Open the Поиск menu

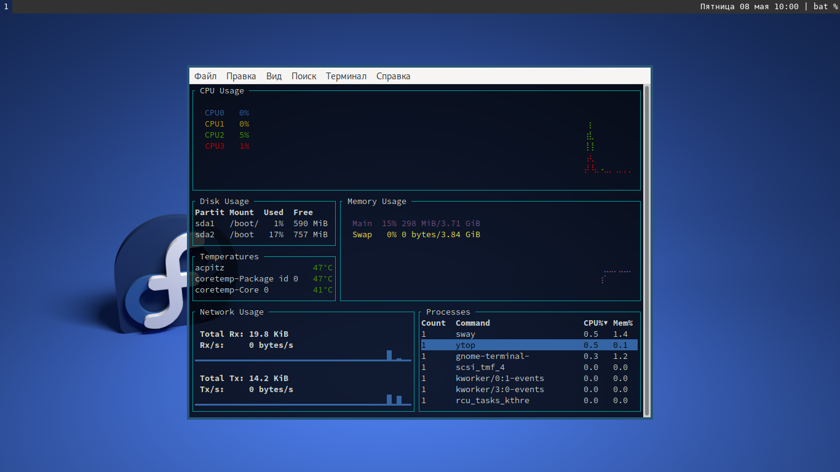click(304, 76)
